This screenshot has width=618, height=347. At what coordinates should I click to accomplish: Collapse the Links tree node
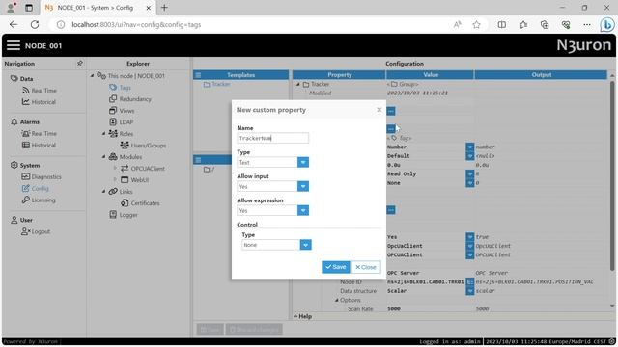pos(103,192)
